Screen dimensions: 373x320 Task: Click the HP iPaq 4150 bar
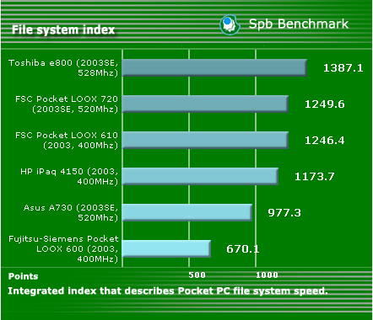pos(200,176)
